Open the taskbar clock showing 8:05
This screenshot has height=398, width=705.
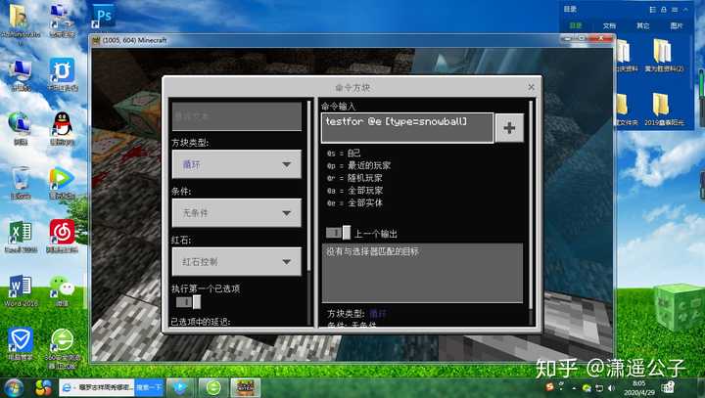638,387
